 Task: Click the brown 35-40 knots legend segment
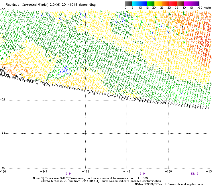[x=180, y=3]
